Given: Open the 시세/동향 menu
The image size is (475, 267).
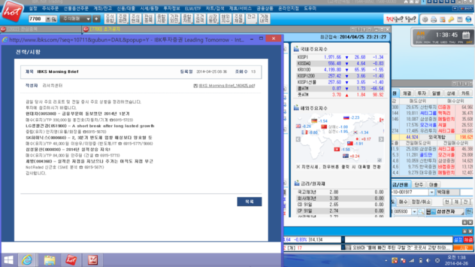Looking at the screenshot, I should coord(149,8).
